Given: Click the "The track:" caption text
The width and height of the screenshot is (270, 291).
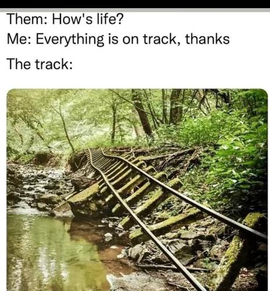Looking at the screenshot, I should coord(40,64).
